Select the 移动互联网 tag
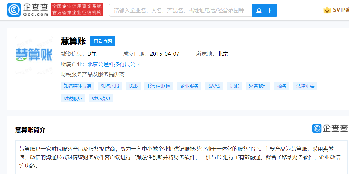 pos(159,86)
